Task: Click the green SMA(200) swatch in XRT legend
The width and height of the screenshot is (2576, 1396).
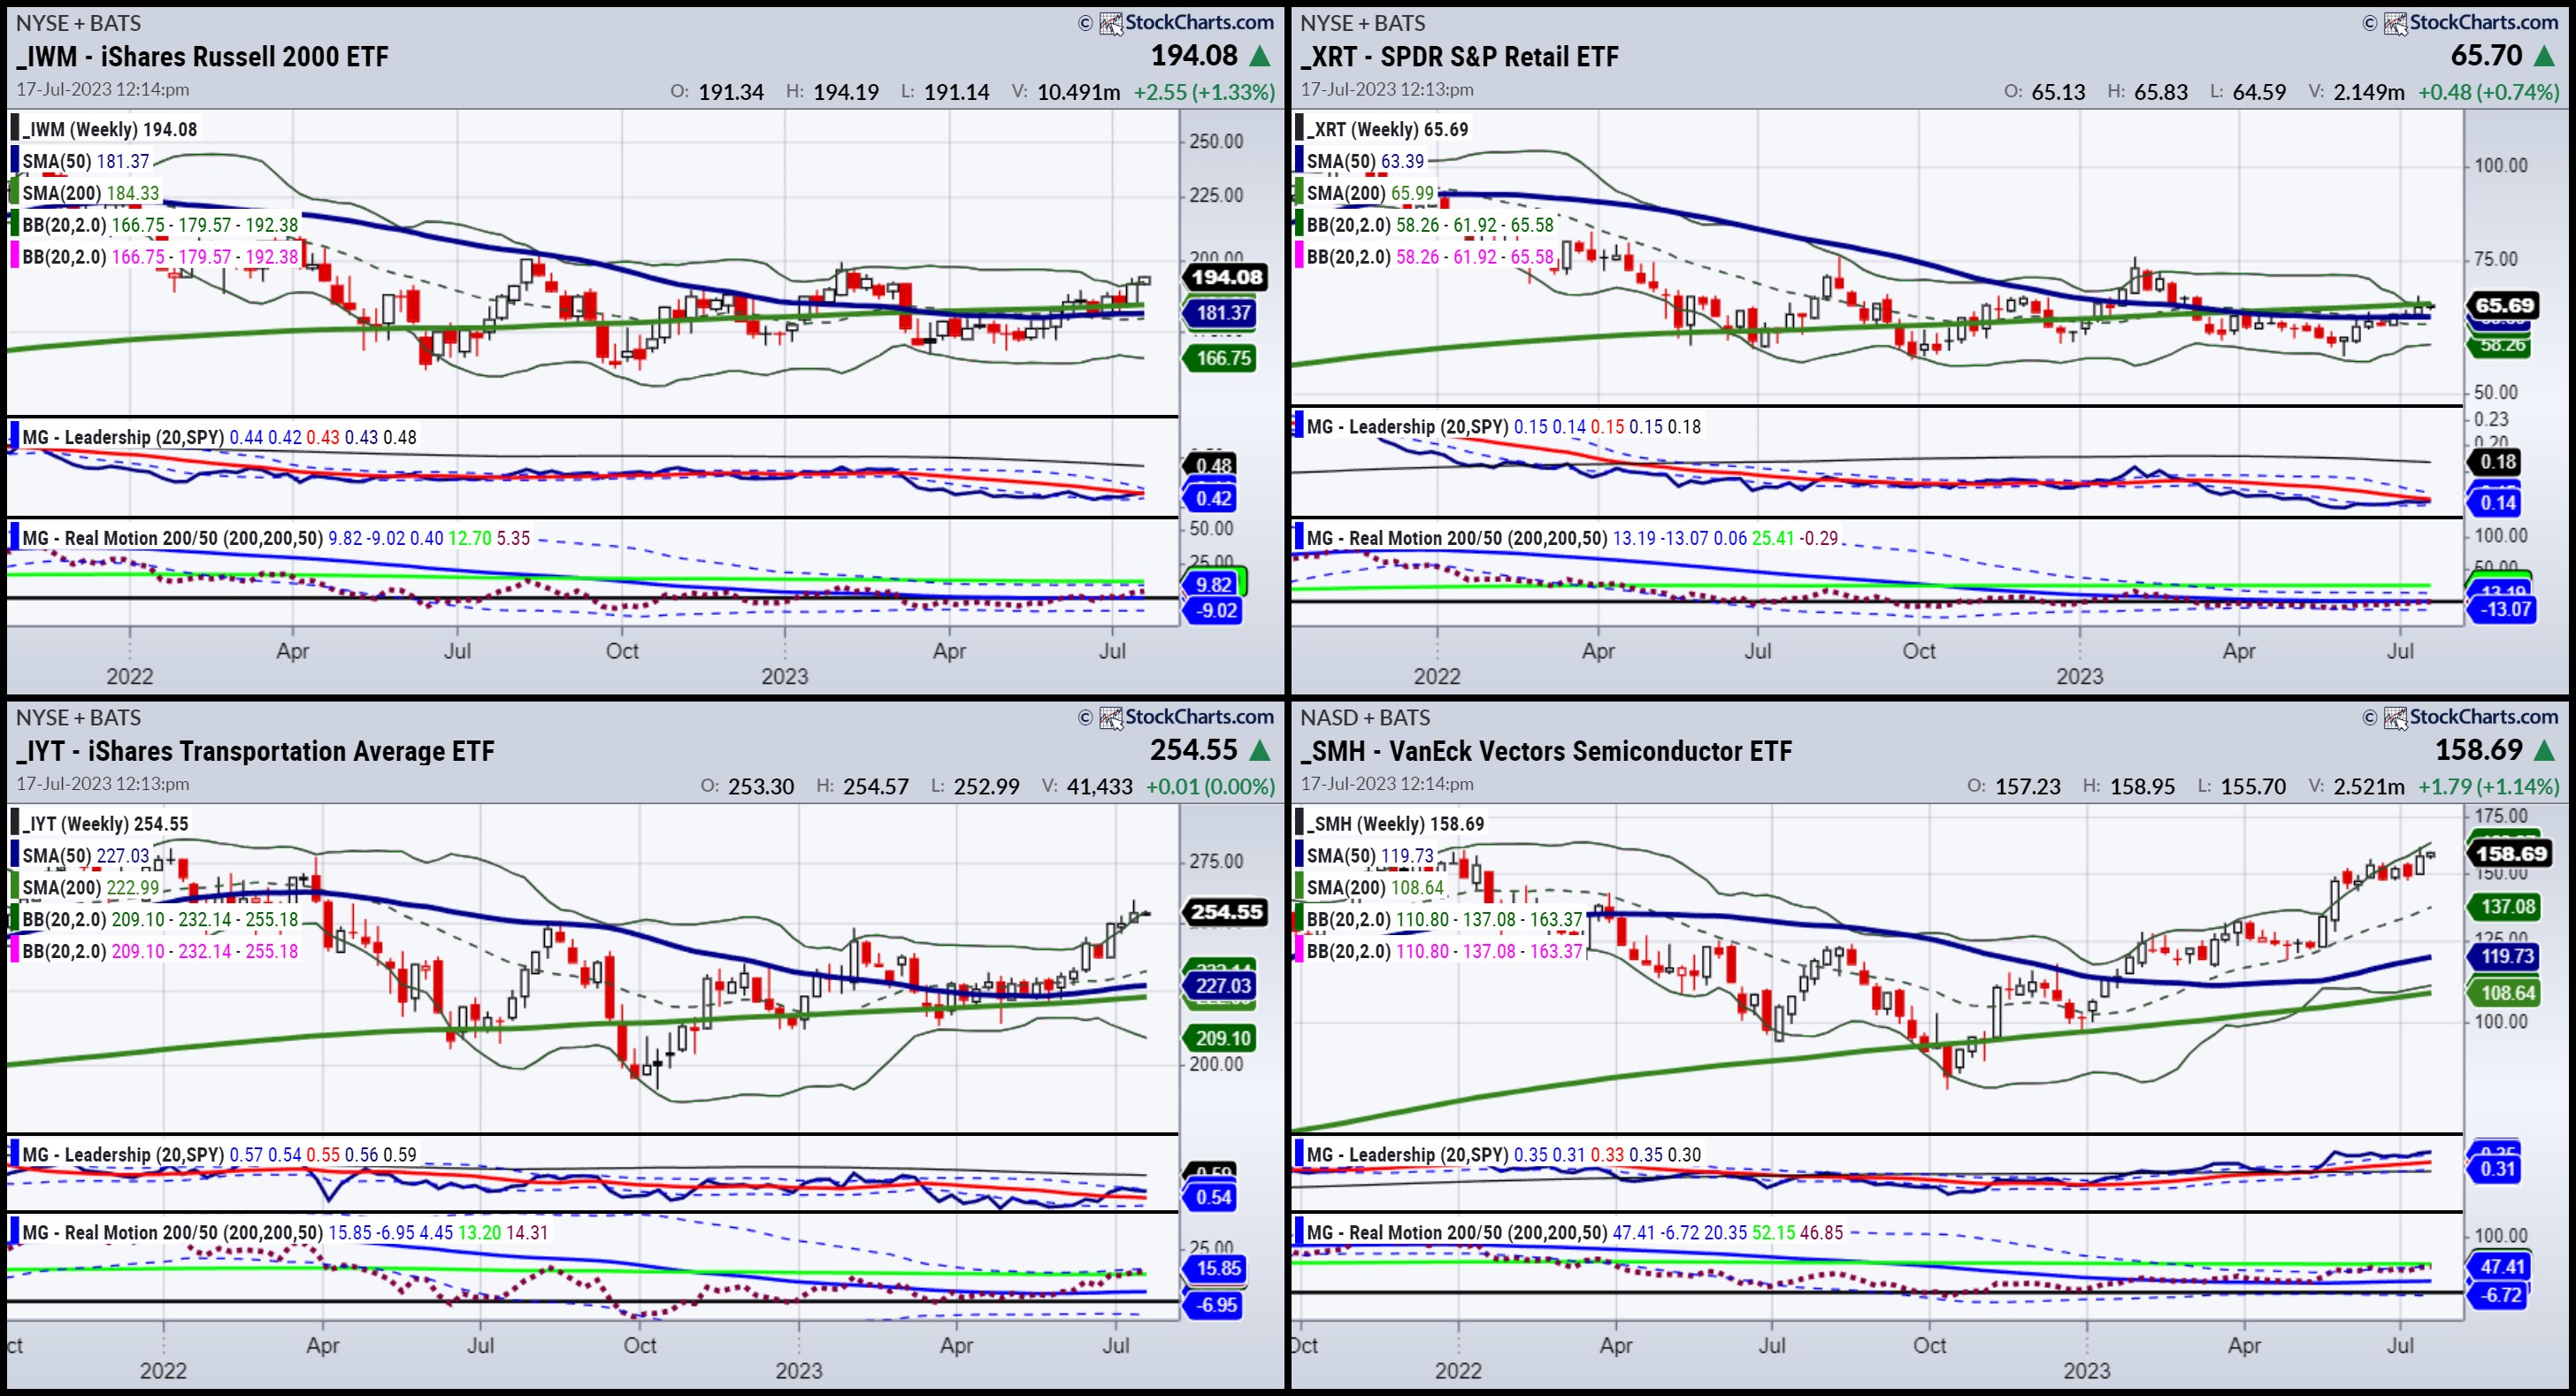Action: coord(1299,193)
